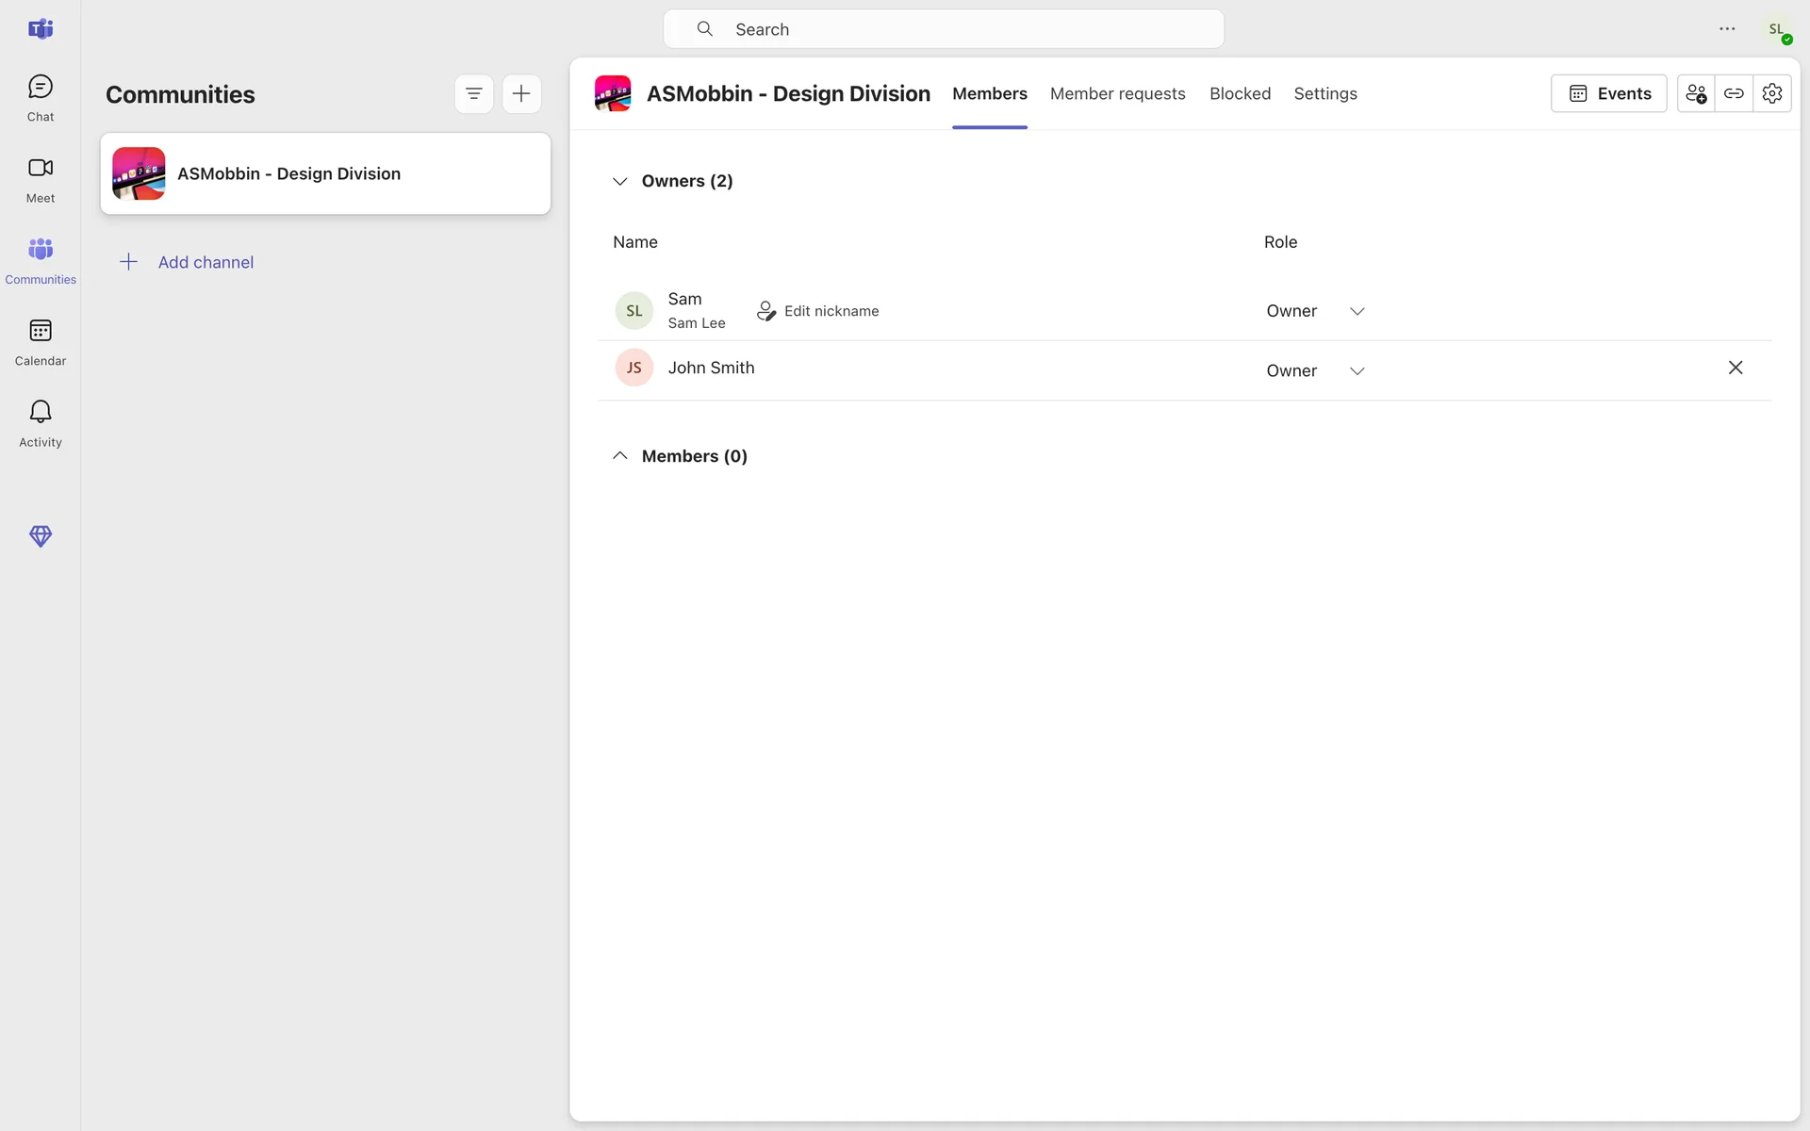Click the create community plus button

pos(521,94)
